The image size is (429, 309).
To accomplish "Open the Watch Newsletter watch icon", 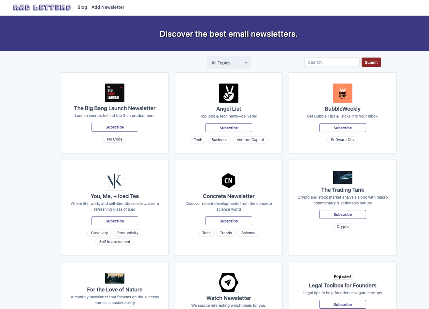I will click(x=228, y=282).
